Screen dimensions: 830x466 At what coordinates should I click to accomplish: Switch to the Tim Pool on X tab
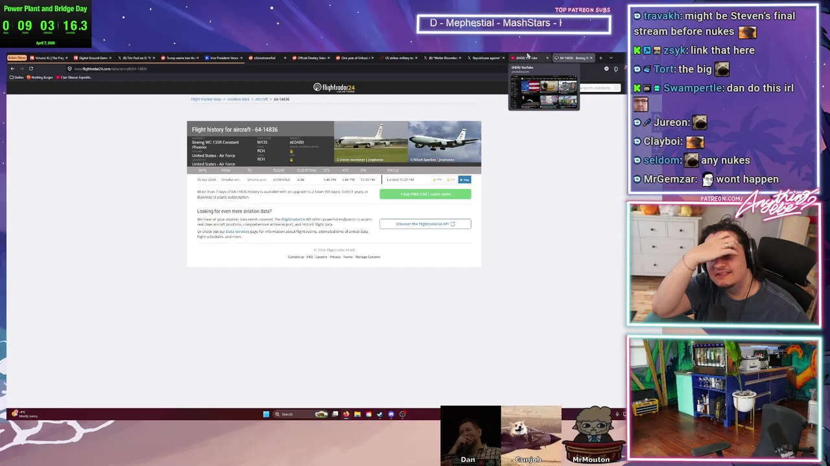pos(136,58)
